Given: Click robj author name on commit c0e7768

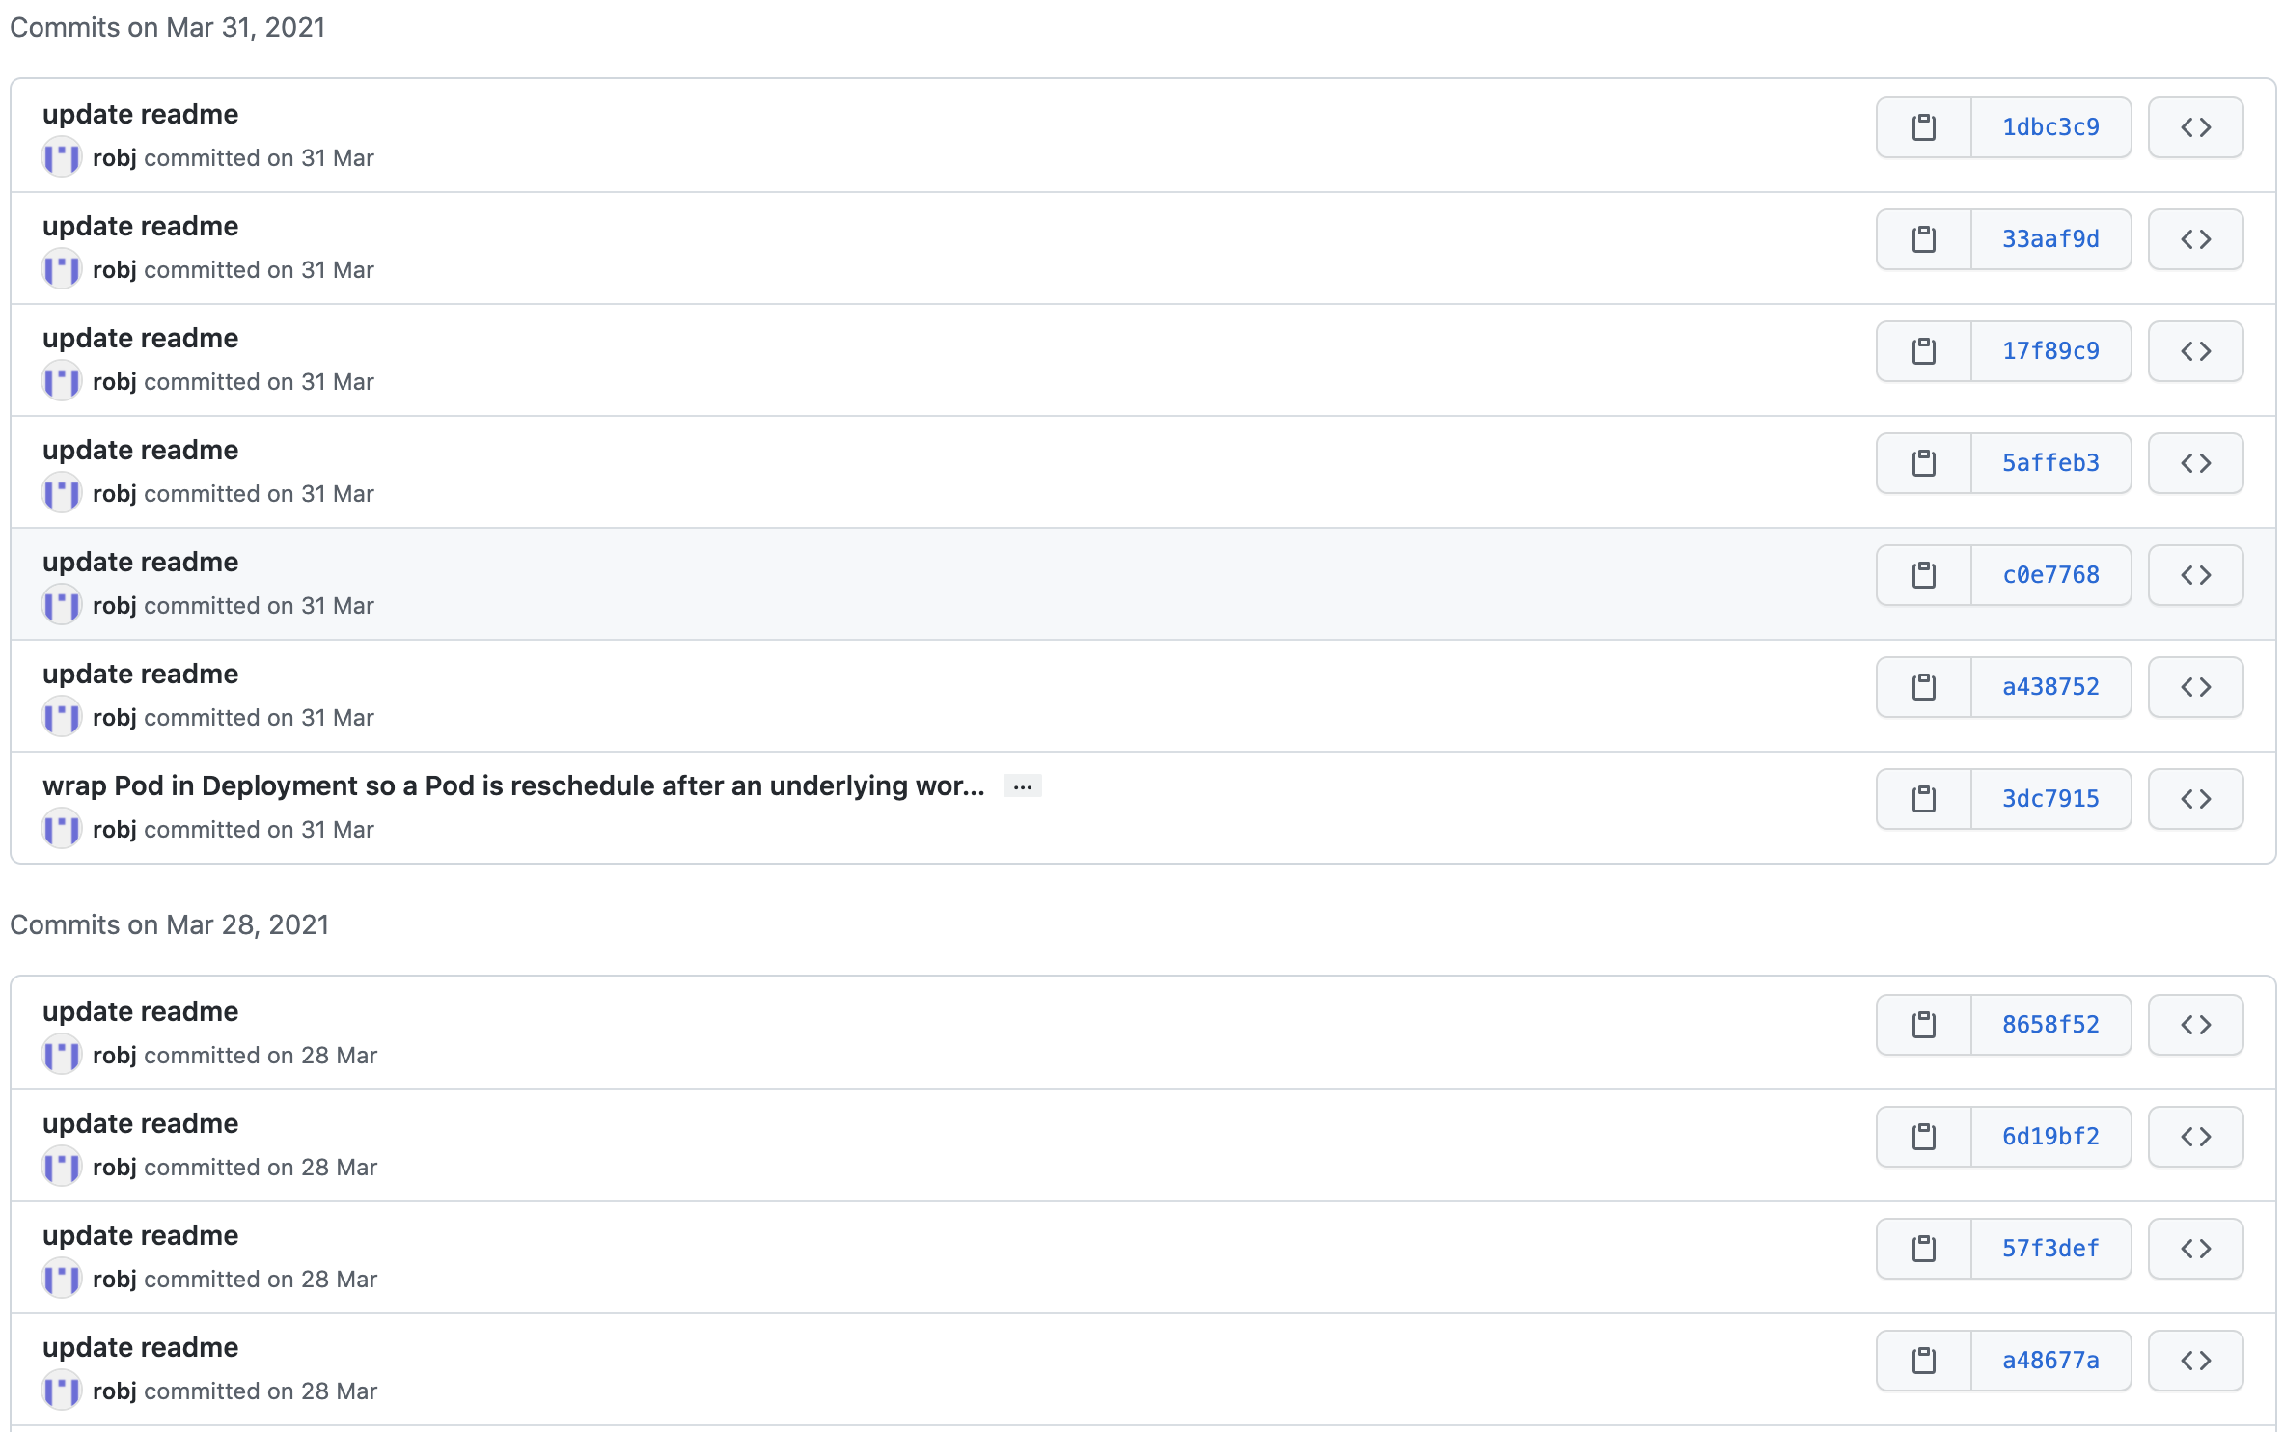Looking at the screenshot, I should (114, 606).
